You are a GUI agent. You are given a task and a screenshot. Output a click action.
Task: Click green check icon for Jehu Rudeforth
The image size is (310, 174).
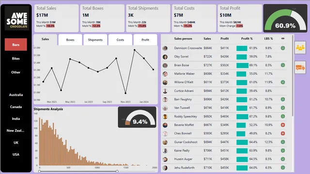[x=283, y=168]
